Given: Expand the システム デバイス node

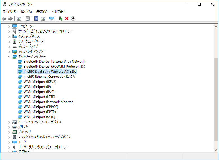Looking at the screenshot, I should (x=9, y=37).
